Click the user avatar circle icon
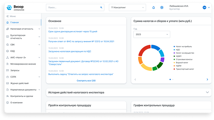This screenshot has width=214, height=120. 204,8
